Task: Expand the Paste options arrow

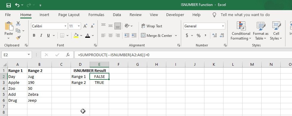Action: tap(9, 38)
